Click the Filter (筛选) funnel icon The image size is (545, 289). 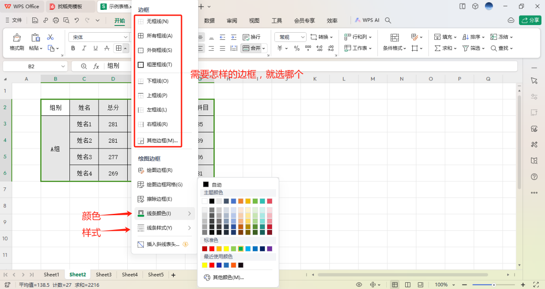pos(466,48)
